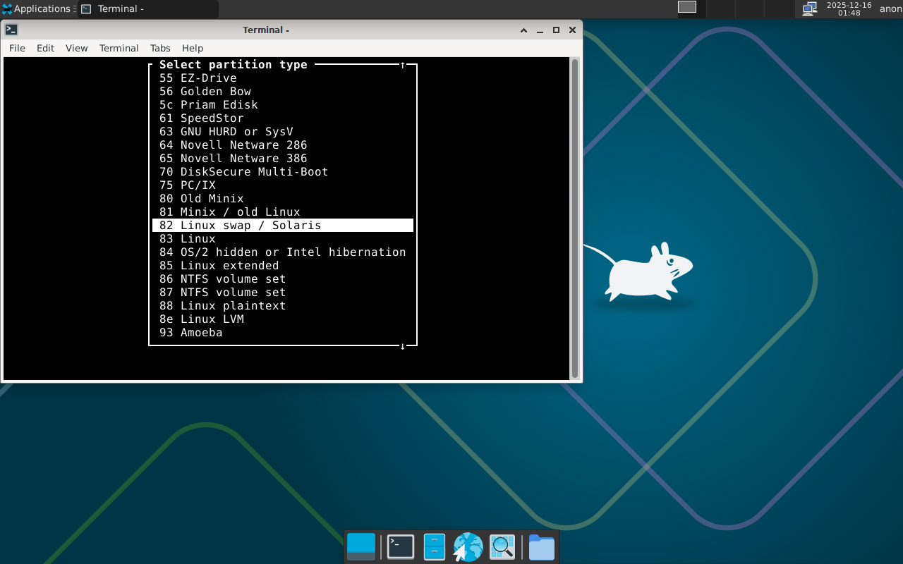The image size is (903, 564).
Task: Click the network connection tray icon
Action: click(810, 8)
